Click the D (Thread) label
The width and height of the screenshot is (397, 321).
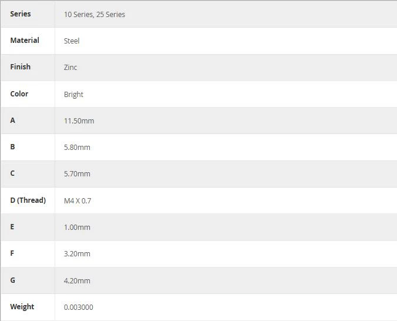click(28, 200)
